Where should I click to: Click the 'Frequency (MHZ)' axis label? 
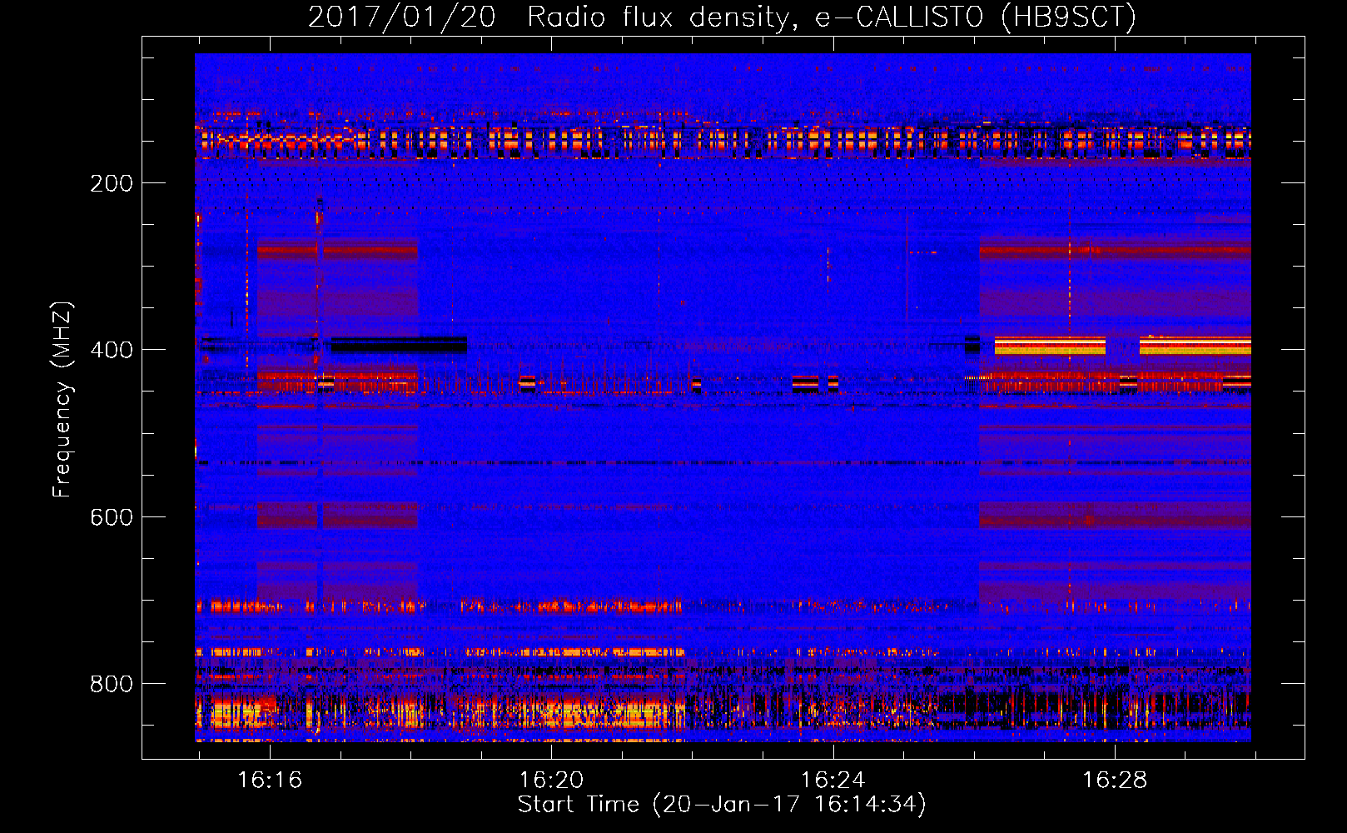pyautogui.click(x=62, y=400)
